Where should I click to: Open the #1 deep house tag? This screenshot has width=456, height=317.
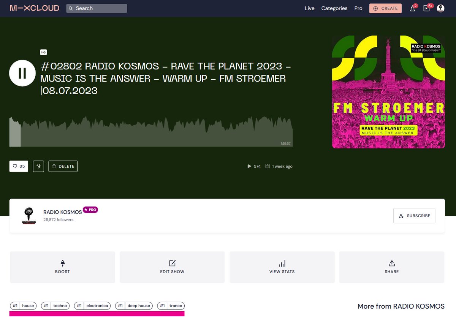point(134,306)
